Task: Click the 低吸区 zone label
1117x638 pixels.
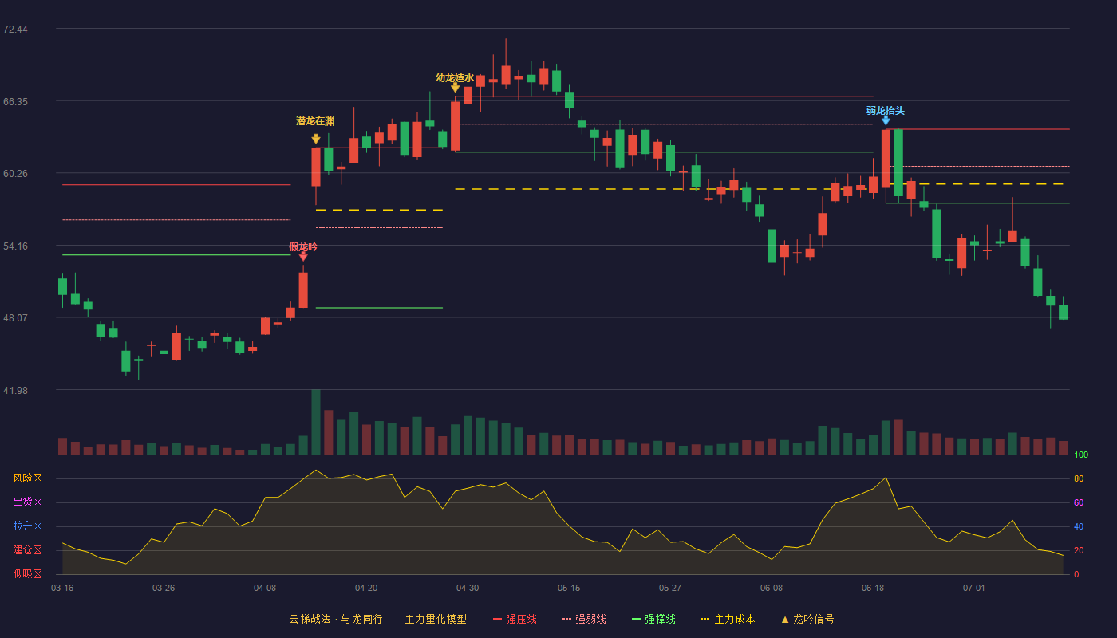Action: (x=27, y=573)
